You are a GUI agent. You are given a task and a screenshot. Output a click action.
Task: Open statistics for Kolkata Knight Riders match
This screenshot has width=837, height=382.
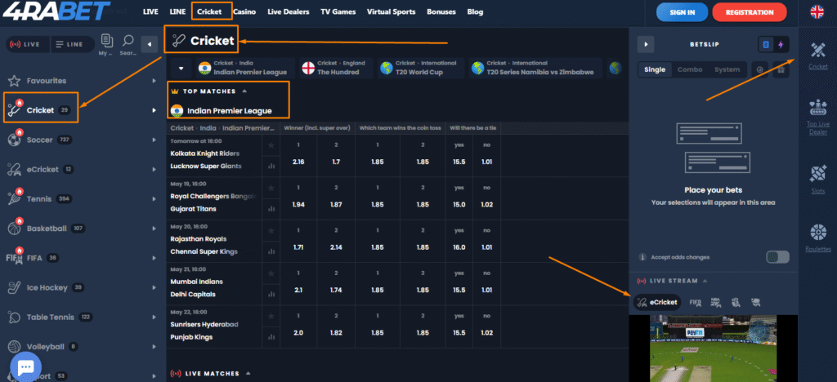point(271,167)
